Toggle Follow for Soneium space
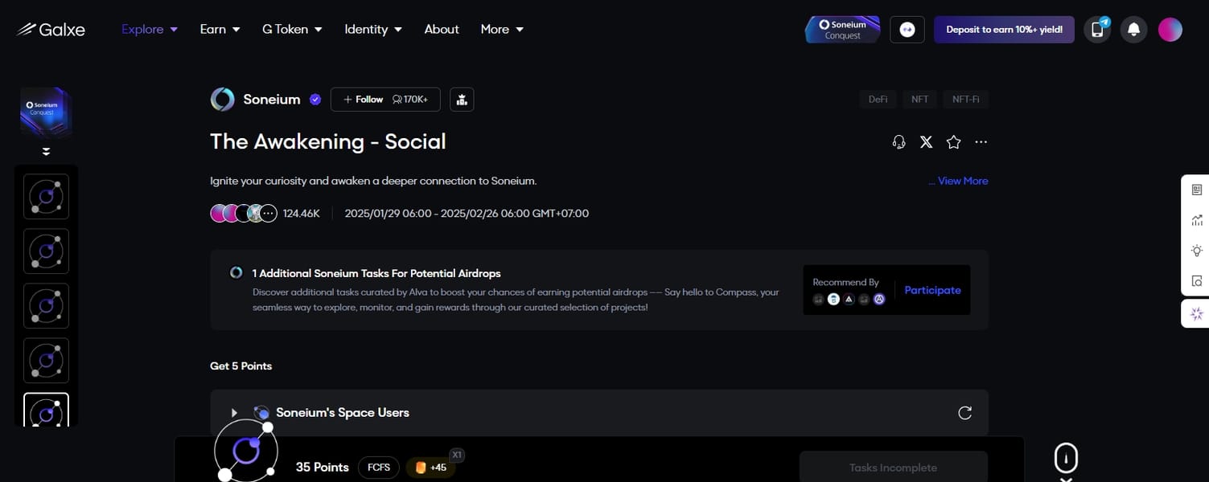1209x482 pixels. click(x=364, y=100)
